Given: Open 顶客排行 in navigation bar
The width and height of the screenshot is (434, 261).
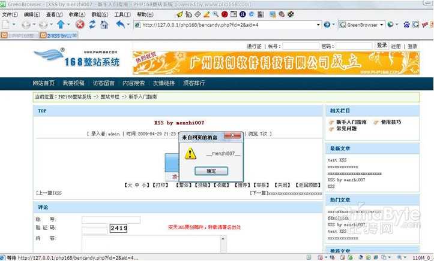Looking at the screenshot, I should tap(194, 83).
